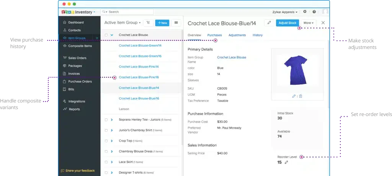The width and height of the screenshot is (392, 176).
Task: Open Purchase Orders in the sidebar
Action: [80, 82]
